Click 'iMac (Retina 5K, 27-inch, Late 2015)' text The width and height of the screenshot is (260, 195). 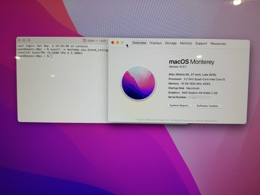pos(192,75)
